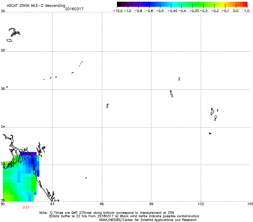The image size is (253, 222).
Task: Click the longitude label "93"
Action: [52, 204]
